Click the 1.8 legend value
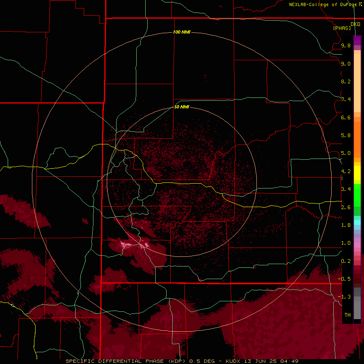 click(346, 225)
